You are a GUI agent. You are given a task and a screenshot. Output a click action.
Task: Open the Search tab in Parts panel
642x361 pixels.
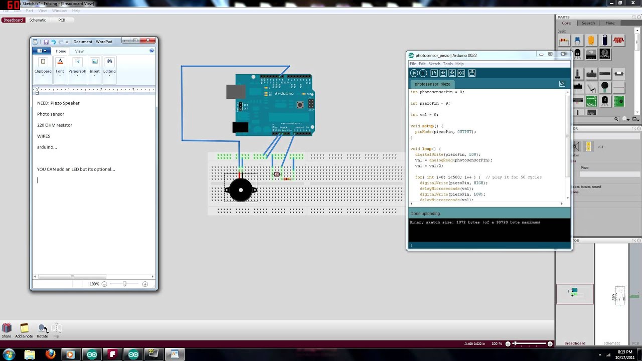tap(588, 23)
